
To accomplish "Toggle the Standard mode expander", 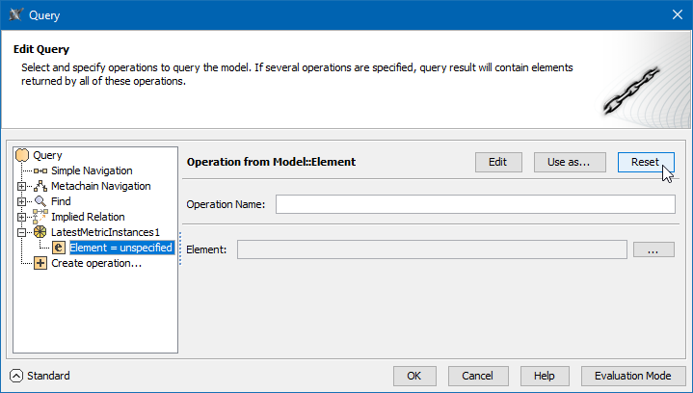I will click(16, 376).
